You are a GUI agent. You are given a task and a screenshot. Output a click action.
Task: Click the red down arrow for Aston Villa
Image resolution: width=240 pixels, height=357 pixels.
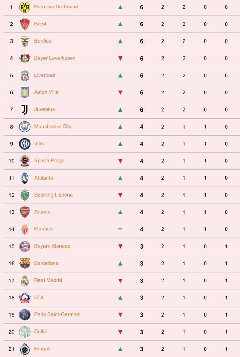[x=120, y=92]
